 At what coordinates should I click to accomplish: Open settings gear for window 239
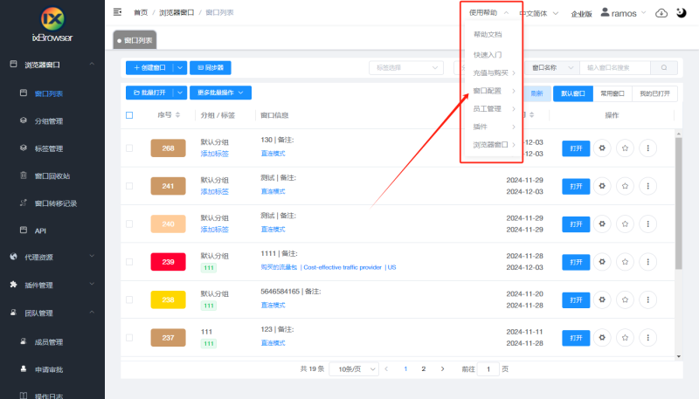click(x=602, y=262)
